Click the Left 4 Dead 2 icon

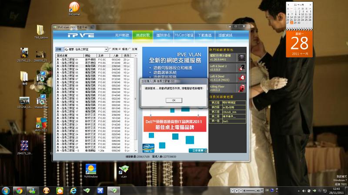pos(241,68)
